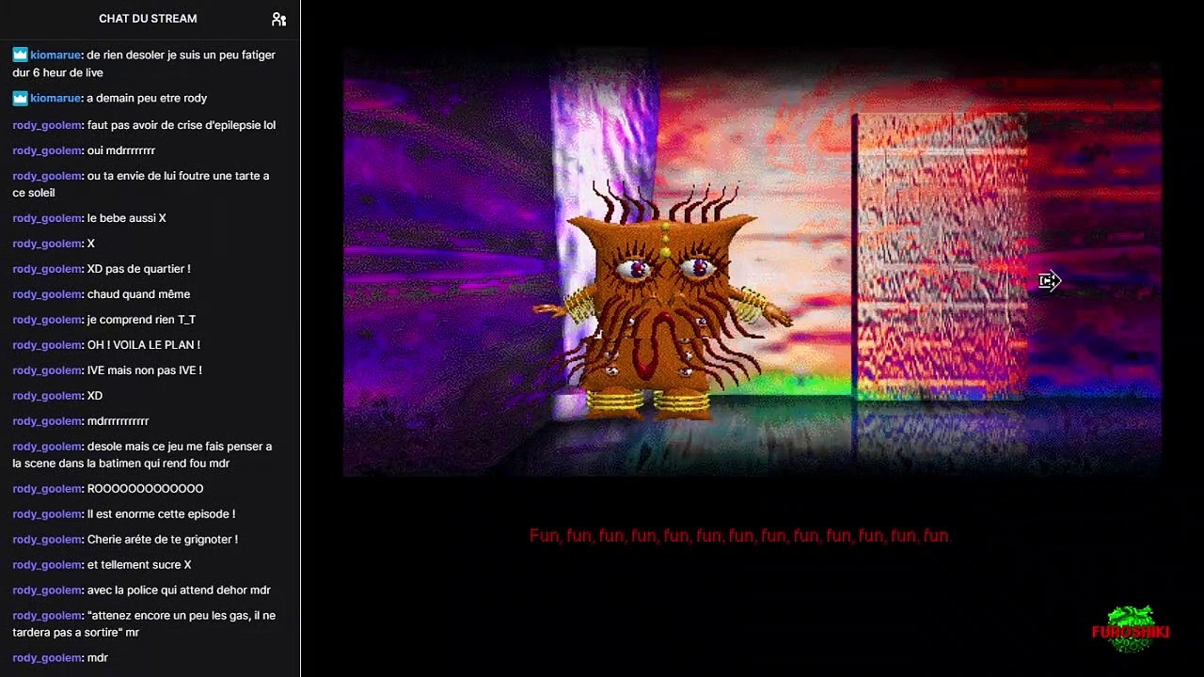This screenshot has height=677, width=1204.
Task: Click the CHAT DU STREAM header
Action: (x=148, y=19)
